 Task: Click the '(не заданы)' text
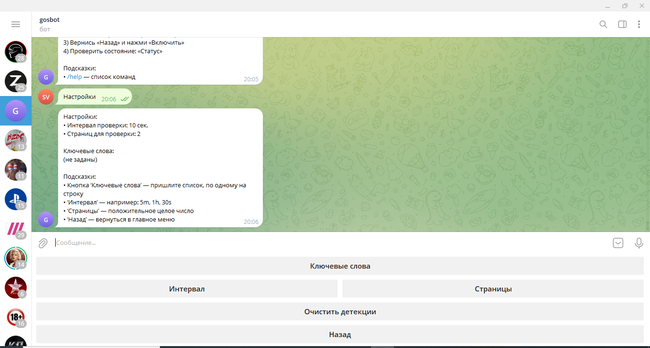(x=80, y=160)
